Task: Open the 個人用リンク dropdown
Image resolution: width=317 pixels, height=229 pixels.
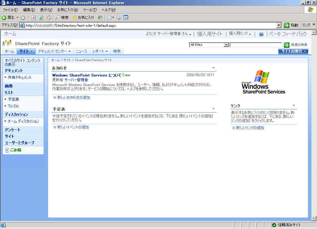Action: (240, 34)
